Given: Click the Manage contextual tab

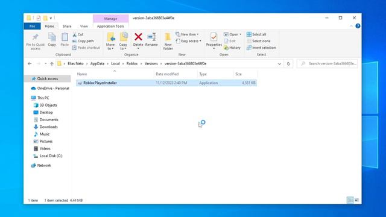Looking at the screenshot, I should 110,19.
